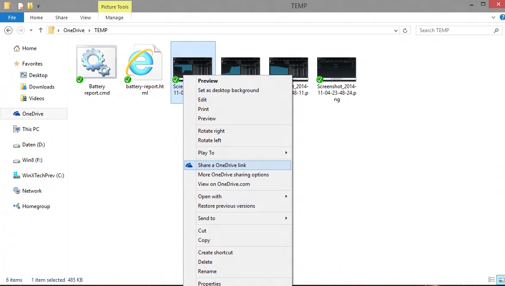This screenshot has width=505, height=286.
Task: Choose Restore previous versions
Action: [237, 206]
